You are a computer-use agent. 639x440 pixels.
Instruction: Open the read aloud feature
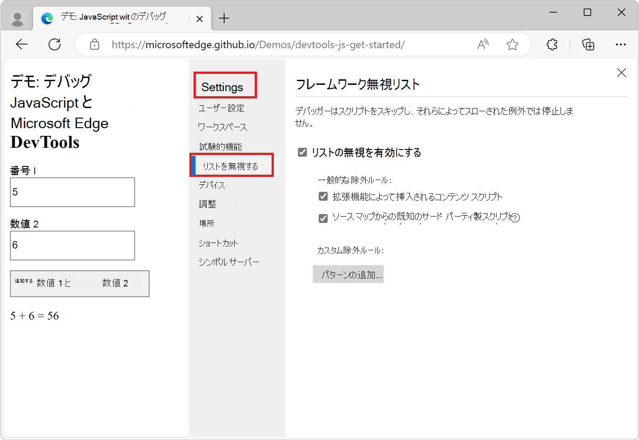click(482, 44)
